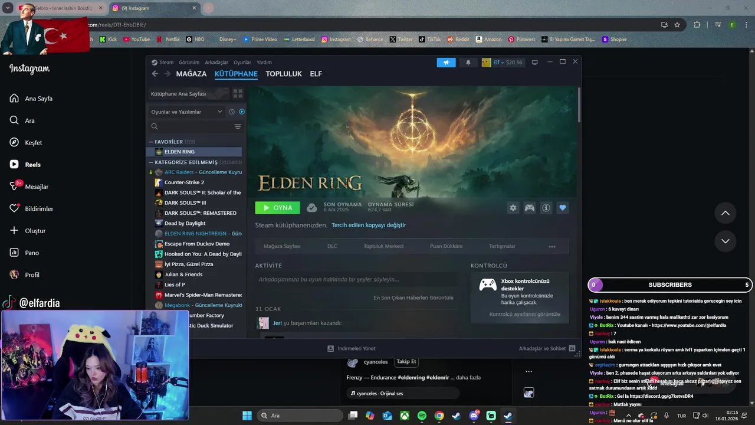The width and height of the screenshot is (755, 425).
Task: Open Instagram Ara search
Action: [22, 120]
